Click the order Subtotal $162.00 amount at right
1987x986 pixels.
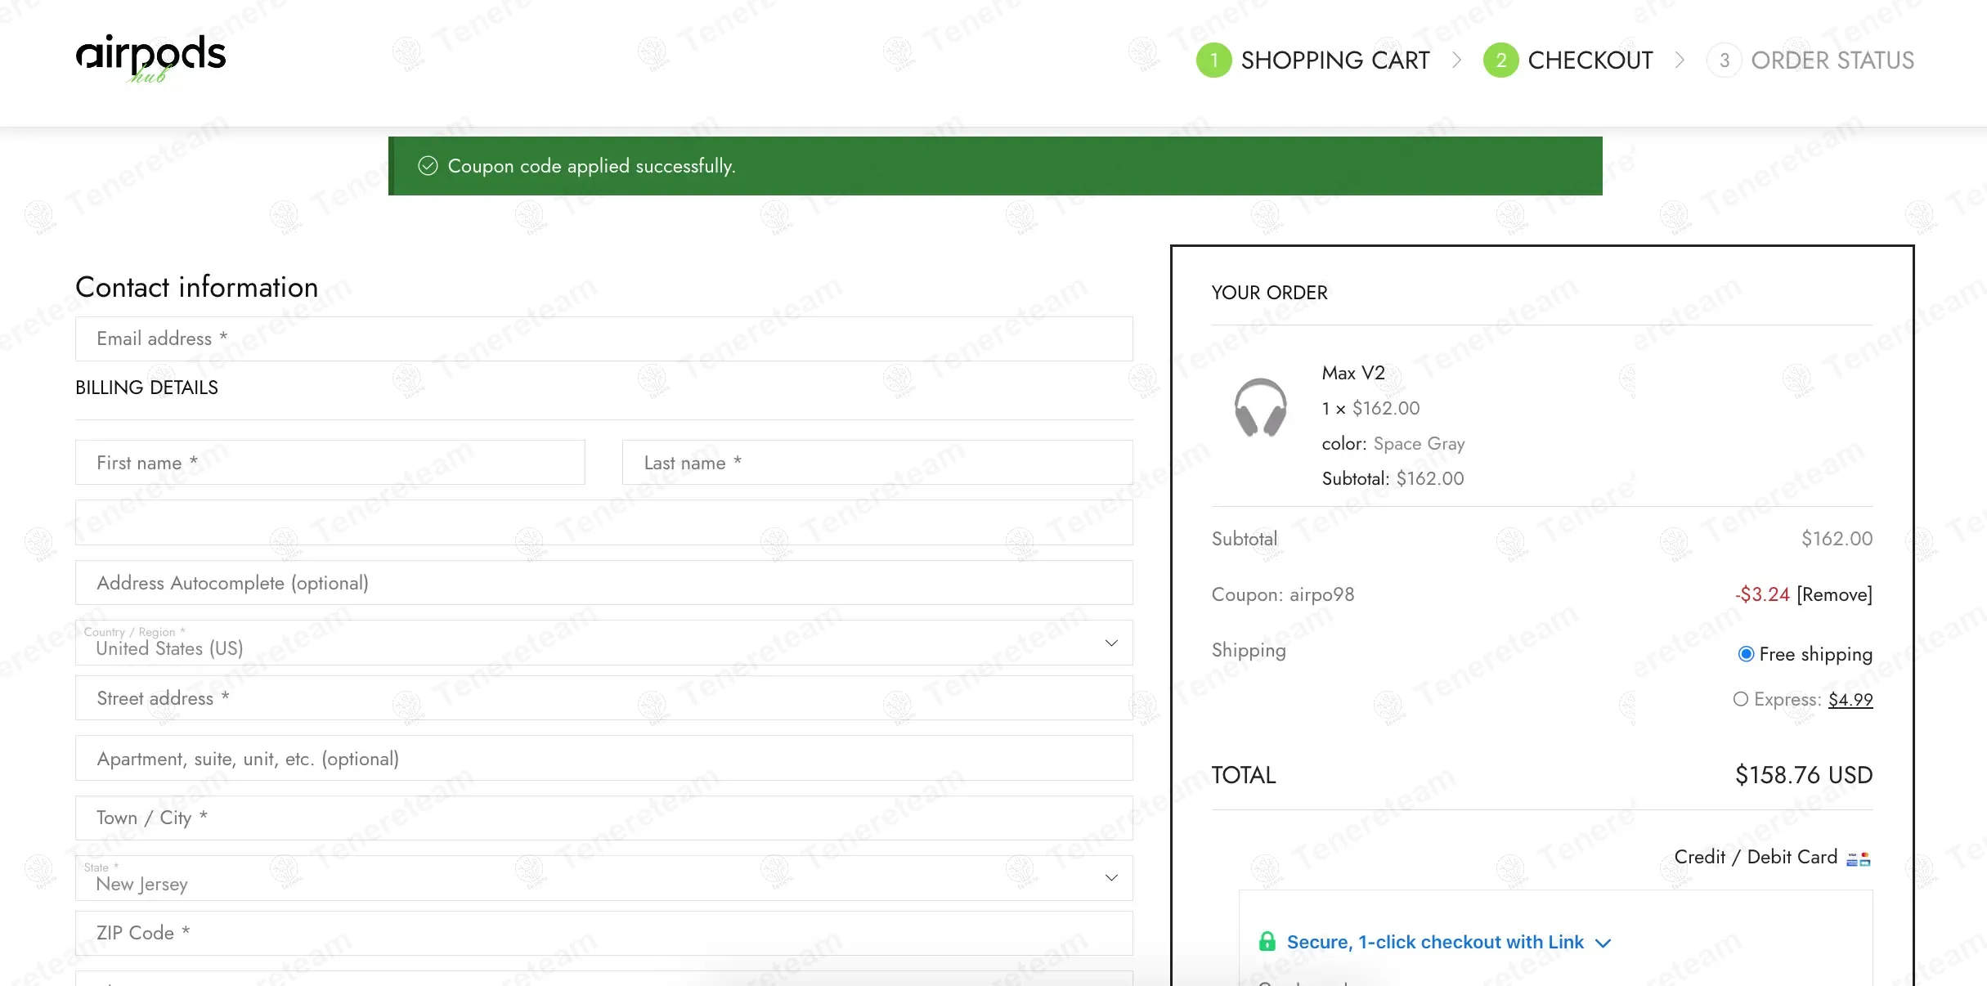click(x=1837, y=539)
